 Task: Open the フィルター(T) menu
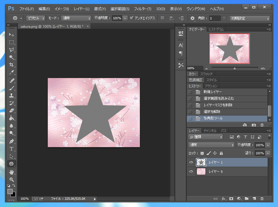[142, 9]
